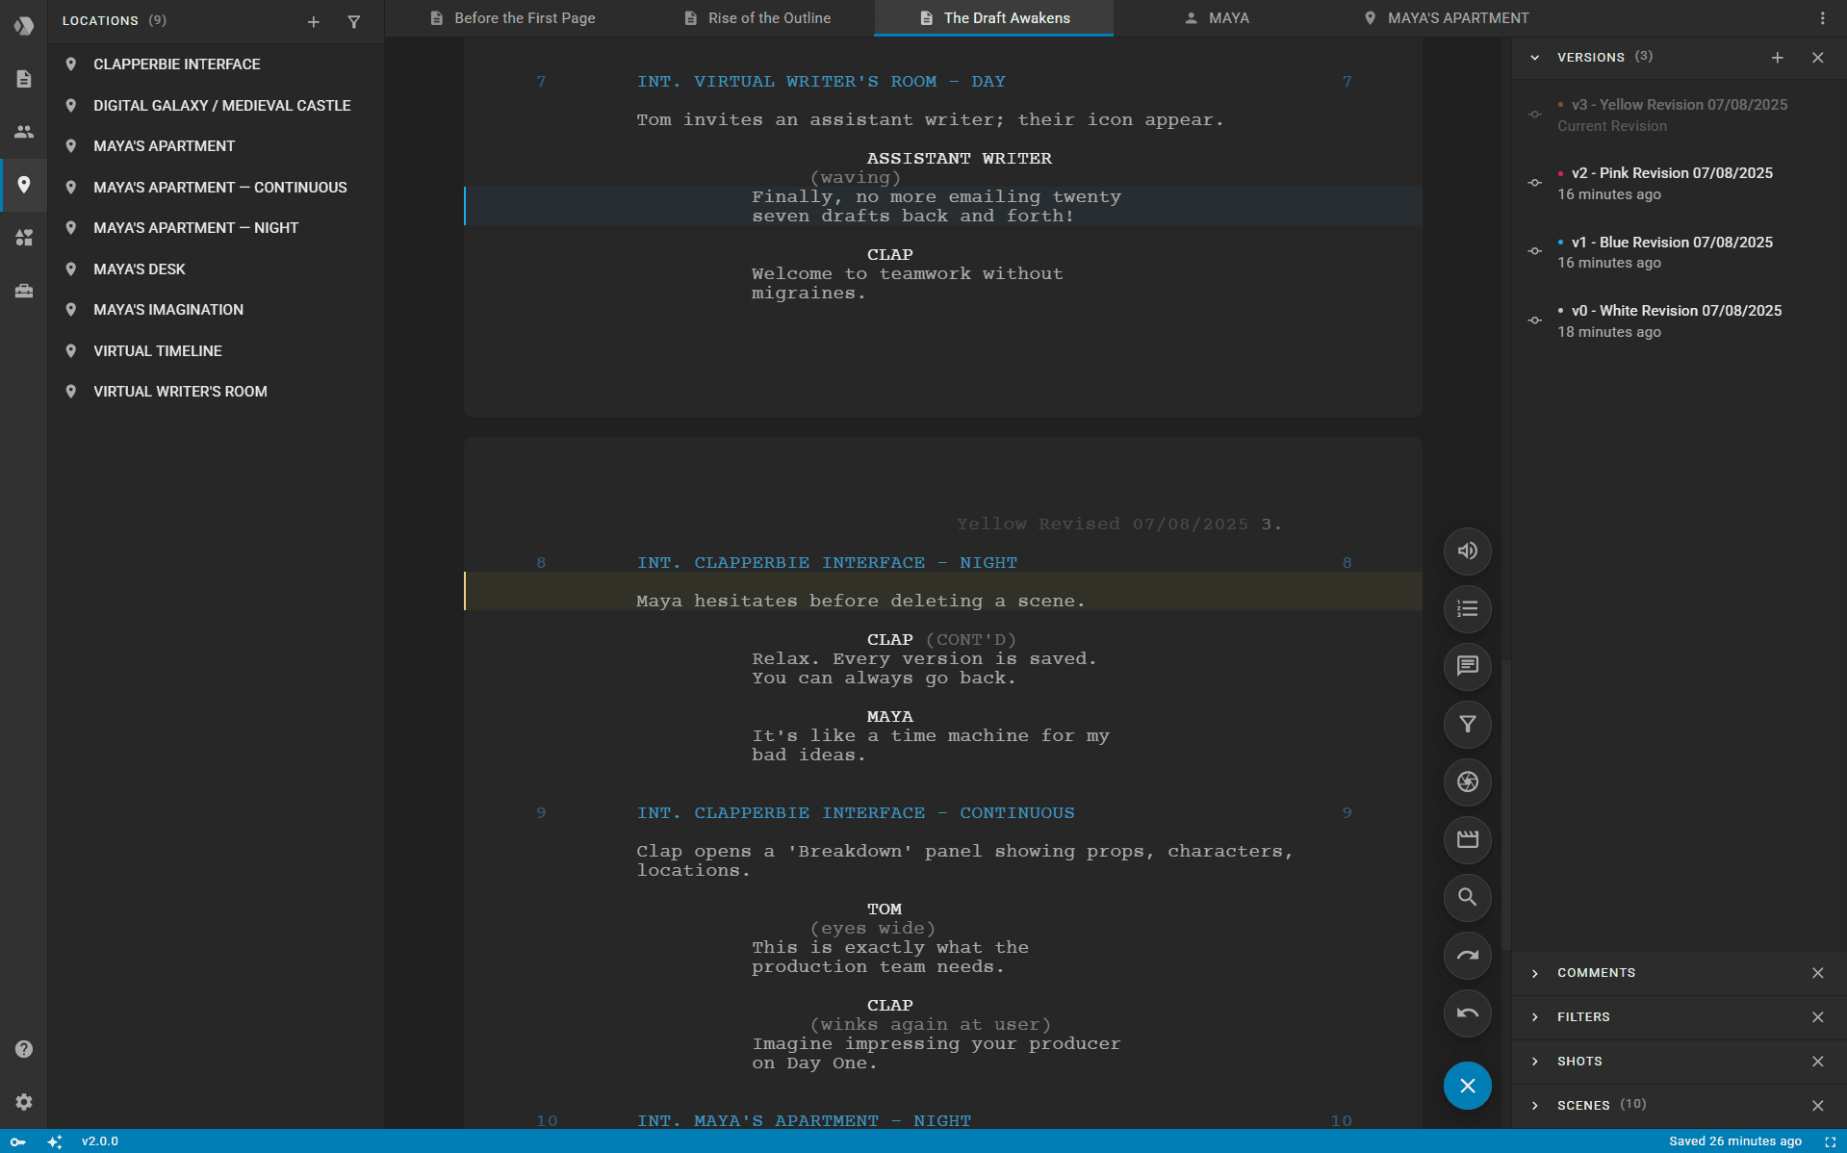Click scene 7 heading VIRTUAL WRITER'S ROOM

click(x=821, y=82)
